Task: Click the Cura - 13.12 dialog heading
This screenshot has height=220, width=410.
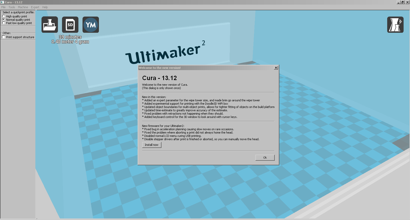Action: point(159,78)
